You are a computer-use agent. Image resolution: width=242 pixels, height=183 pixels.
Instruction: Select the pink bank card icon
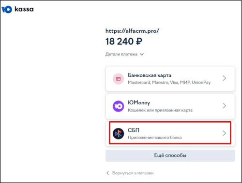click(118, 79)
